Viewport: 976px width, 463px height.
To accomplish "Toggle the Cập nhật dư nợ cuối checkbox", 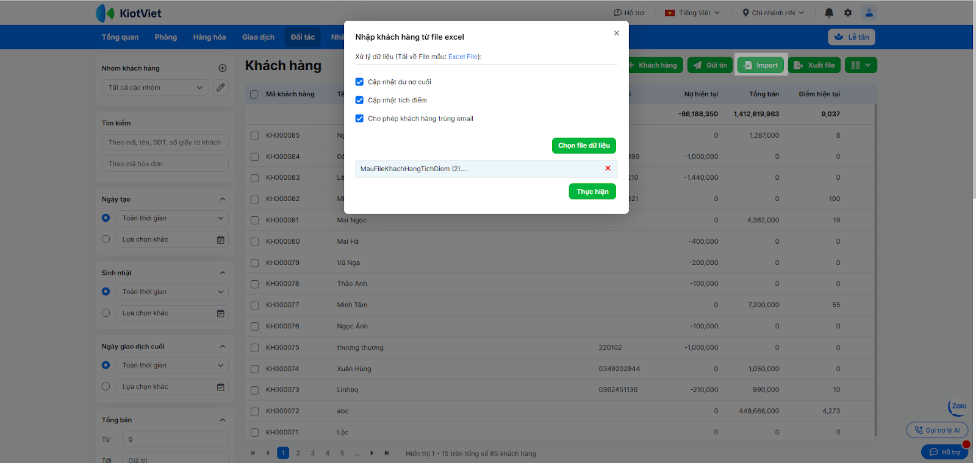I will click(x=359, y=82).
